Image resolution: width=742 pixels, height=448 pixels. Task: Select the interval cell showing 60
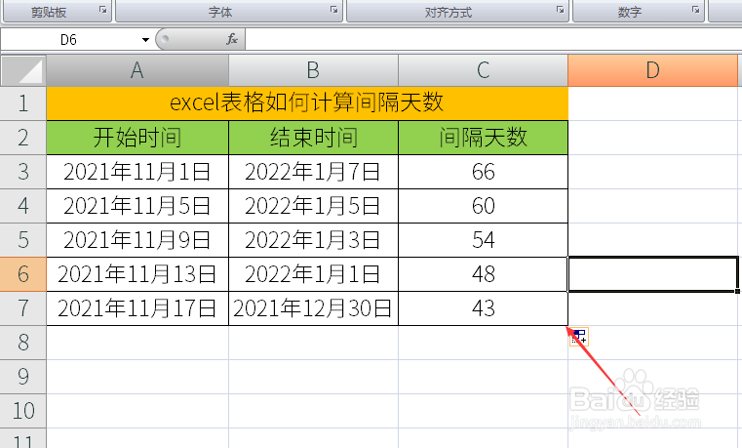pyautogui.click(x=484, y=206)
